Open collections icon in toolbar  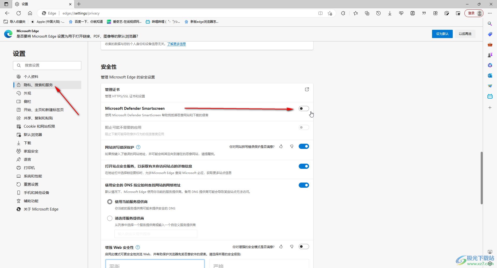[x=367, y=13]
